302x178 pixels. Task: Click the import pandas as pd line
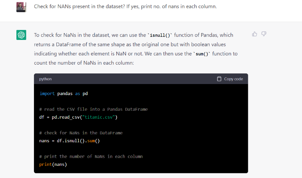pyautogui.click(x=64, y=93)
